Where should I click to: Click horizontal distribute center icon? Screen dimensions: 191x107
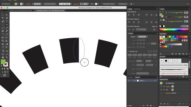151,22
